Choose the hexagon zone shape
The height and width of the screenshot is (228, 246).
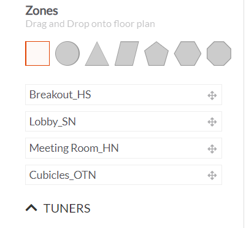[188, 53]
